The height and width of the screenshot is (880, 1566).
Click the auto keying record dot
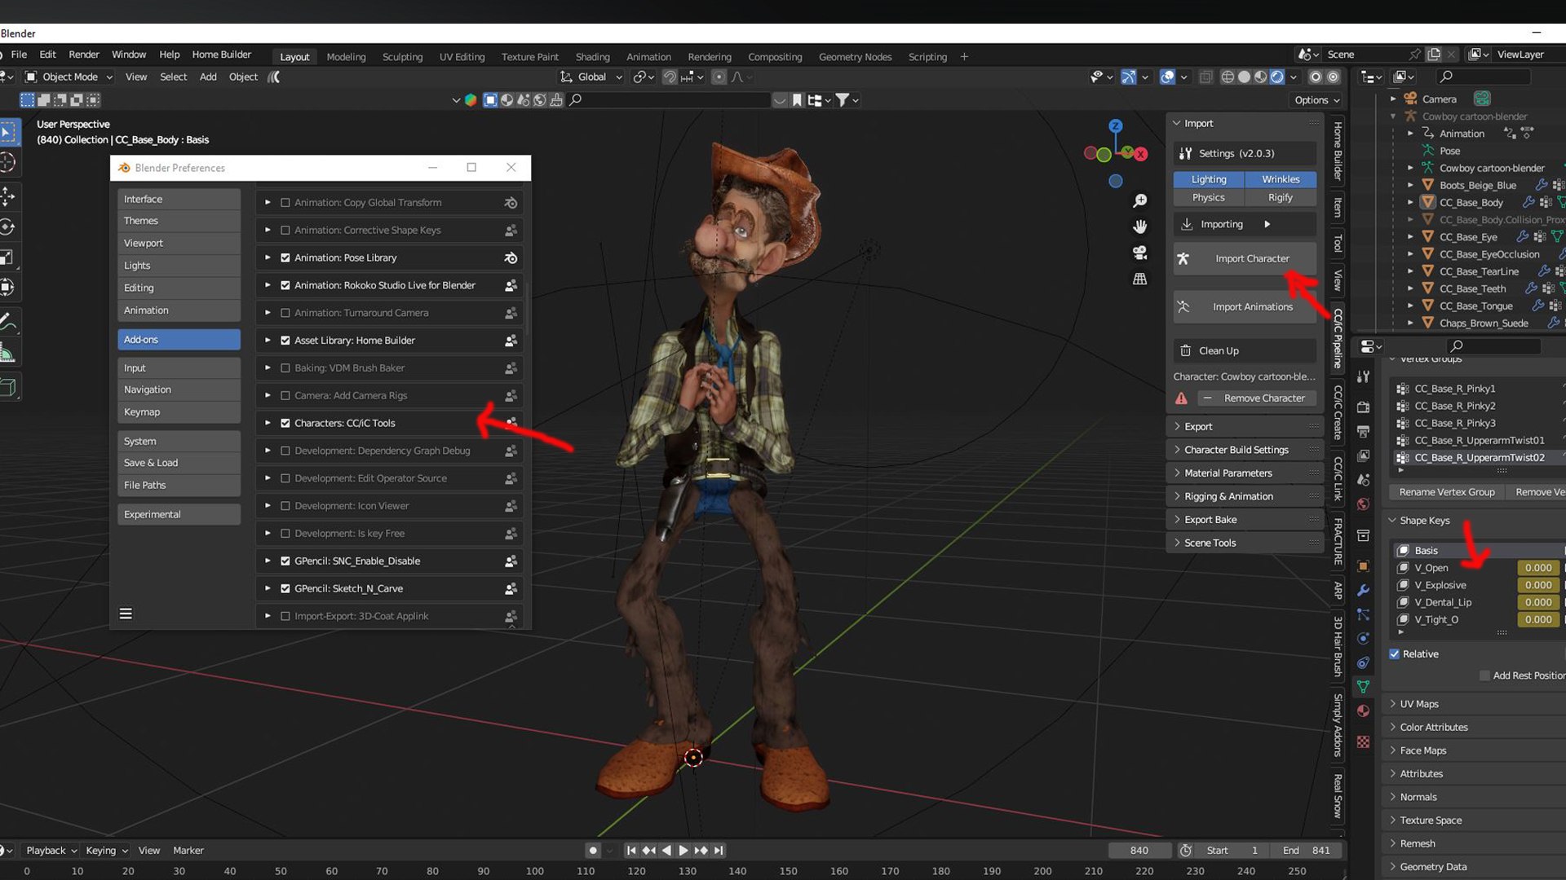[x=593, y=850]
